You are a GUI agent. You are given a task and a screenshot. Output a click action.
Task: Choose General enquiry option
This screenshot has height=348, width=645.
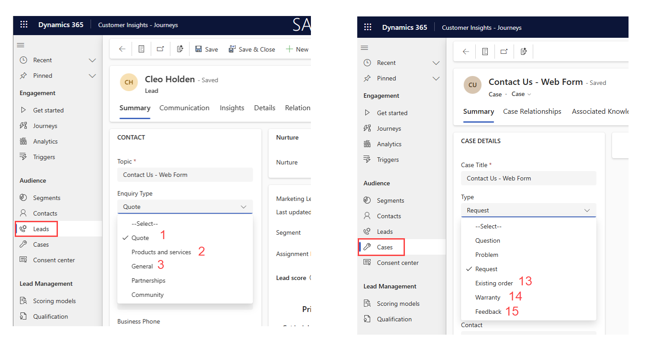coord(142,266)
